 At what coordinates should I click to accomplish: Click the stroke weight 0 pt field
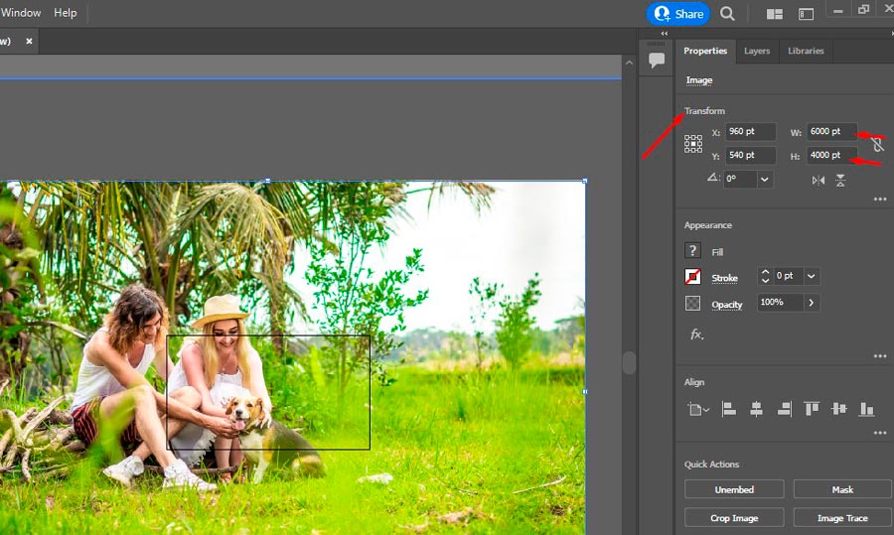coord(788,276)
